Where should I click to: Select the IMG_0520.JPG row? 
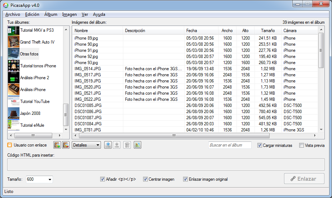point(195,87)
